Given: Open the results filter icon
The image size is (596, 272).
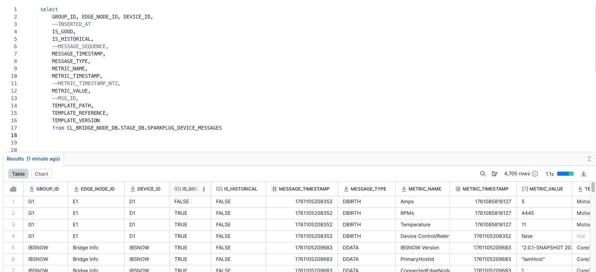Looking at the screenshot, I should [x=494, y=174].
